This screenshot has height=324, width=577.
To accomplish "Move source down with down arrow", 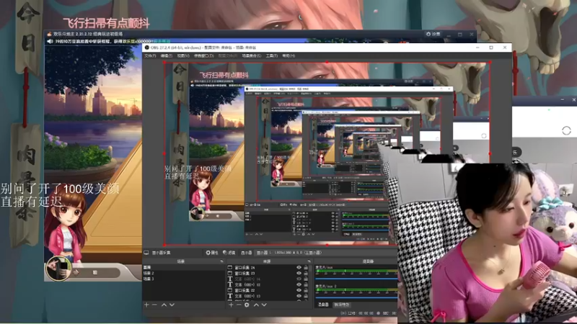I will tap(264, 305).
